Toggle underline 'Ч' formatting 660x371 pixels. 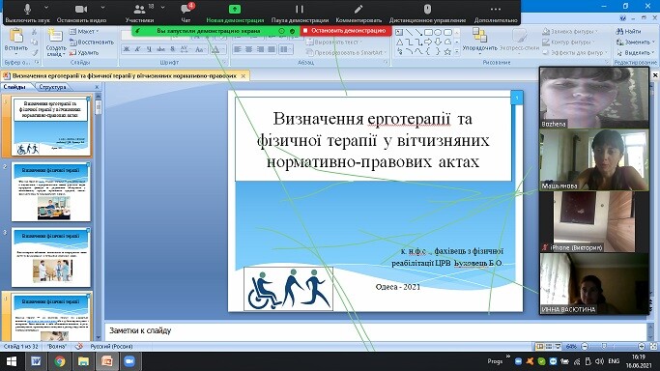click(149, 49)
